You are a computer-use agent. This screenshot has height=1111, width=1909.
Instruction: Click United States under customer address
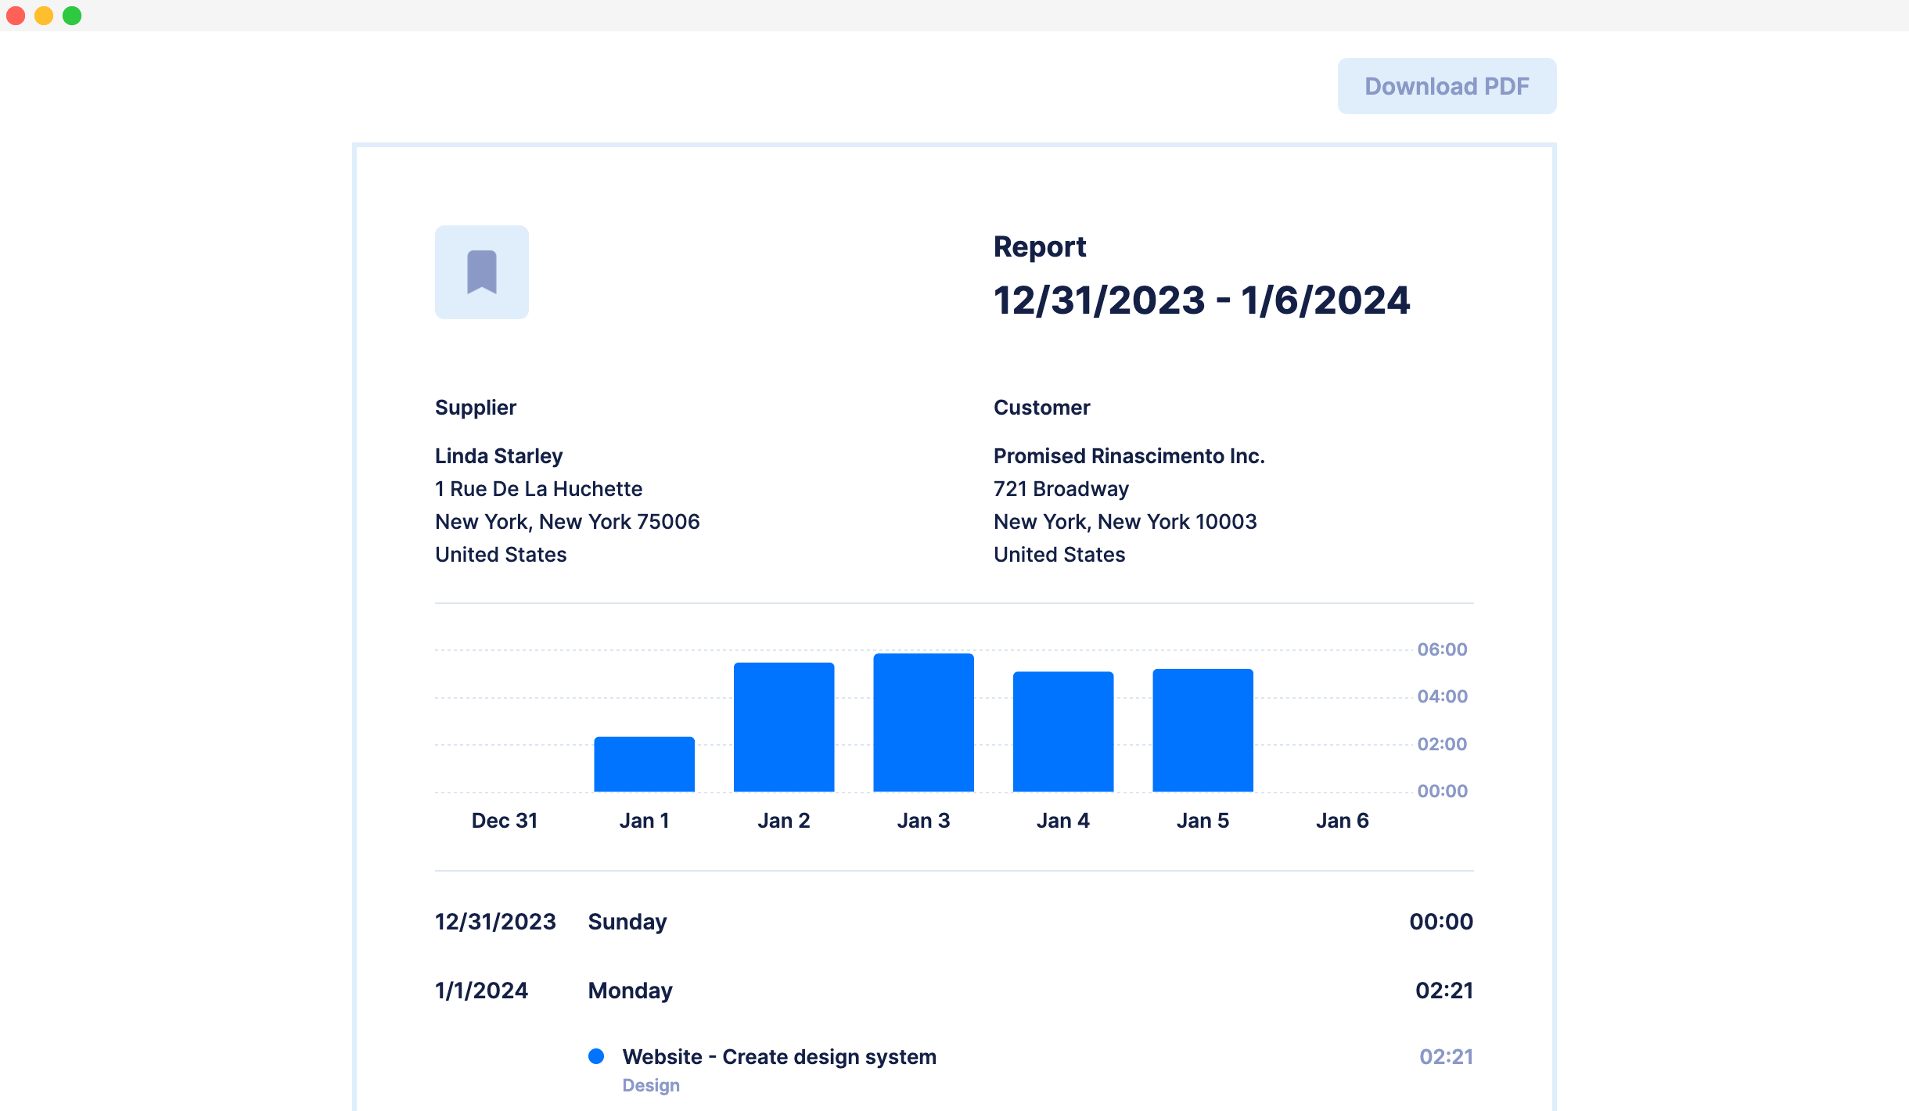(x=1059, y=555)
